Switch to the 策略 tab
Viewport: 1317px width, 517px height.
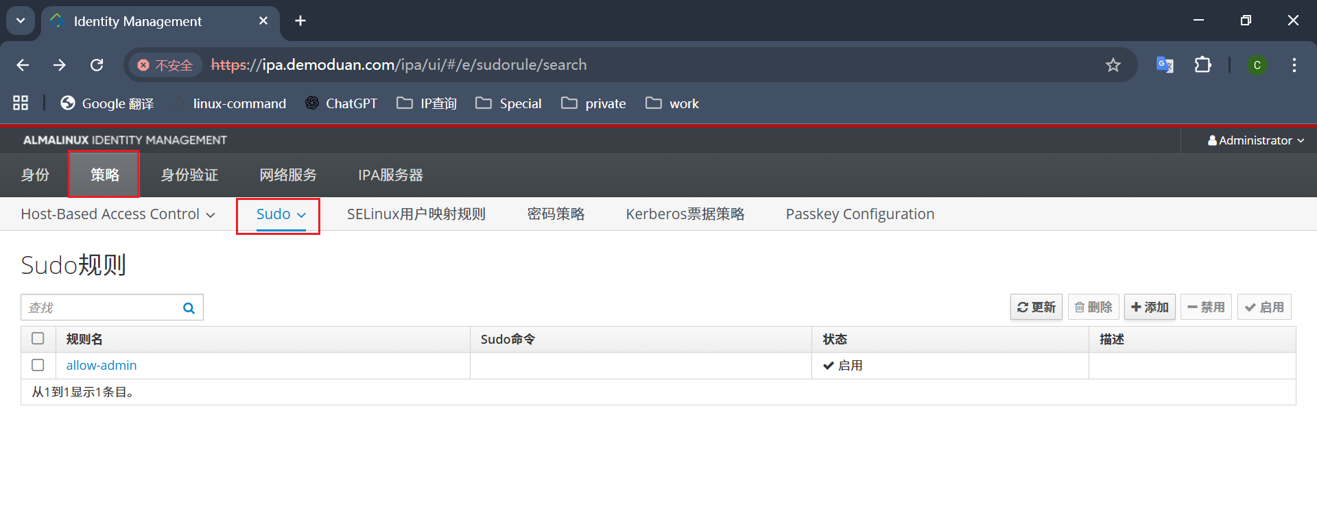coord(104,175)
